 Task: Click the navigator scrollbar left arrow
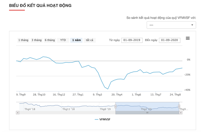[18, 113]
